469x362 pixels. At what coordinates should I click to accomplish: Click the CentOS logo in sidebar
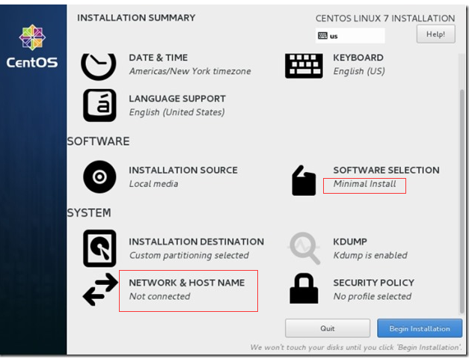tap(32, 46)
